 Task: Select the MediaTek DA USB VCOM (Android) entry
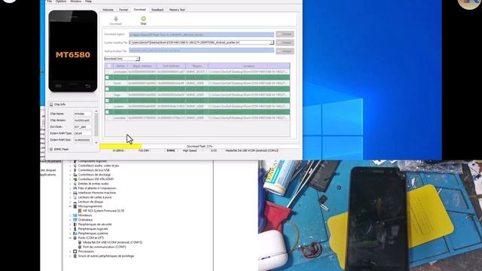pos(112,242)
